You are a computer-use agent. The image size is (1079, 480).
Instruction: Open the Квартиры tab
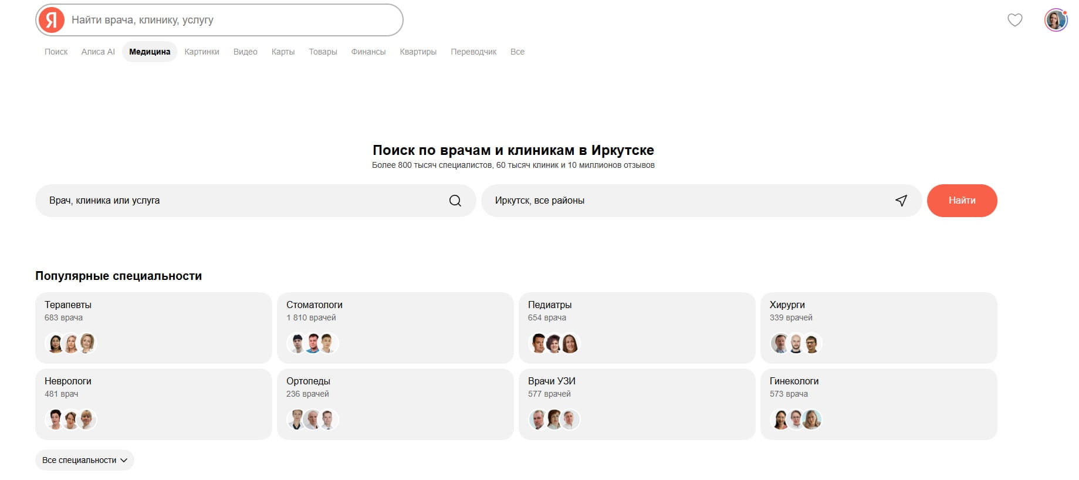[418, 52]
